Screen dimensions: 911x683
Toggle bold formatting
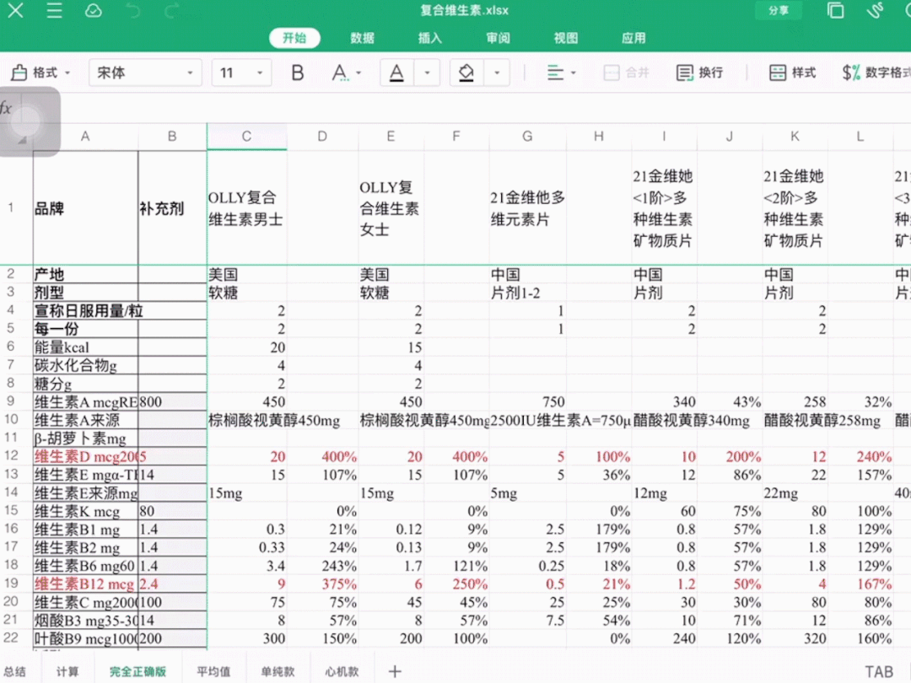(298, 73)
